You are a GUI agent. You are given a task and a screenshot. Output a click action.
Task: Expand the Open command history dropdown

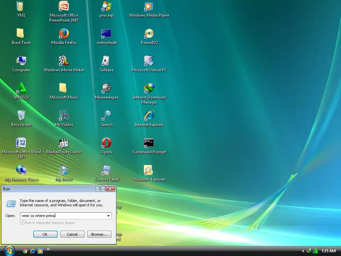(108, 216)
